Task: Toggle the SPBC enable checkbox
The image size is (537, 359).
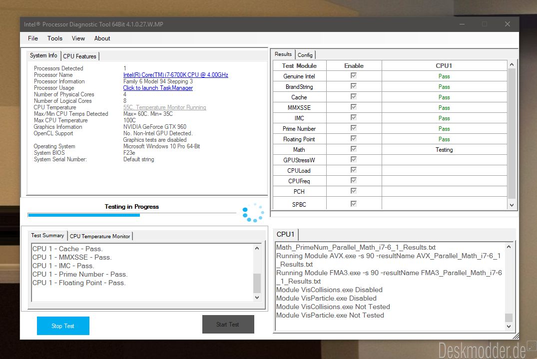Action: pyautogui.click(x=354, y=204)
